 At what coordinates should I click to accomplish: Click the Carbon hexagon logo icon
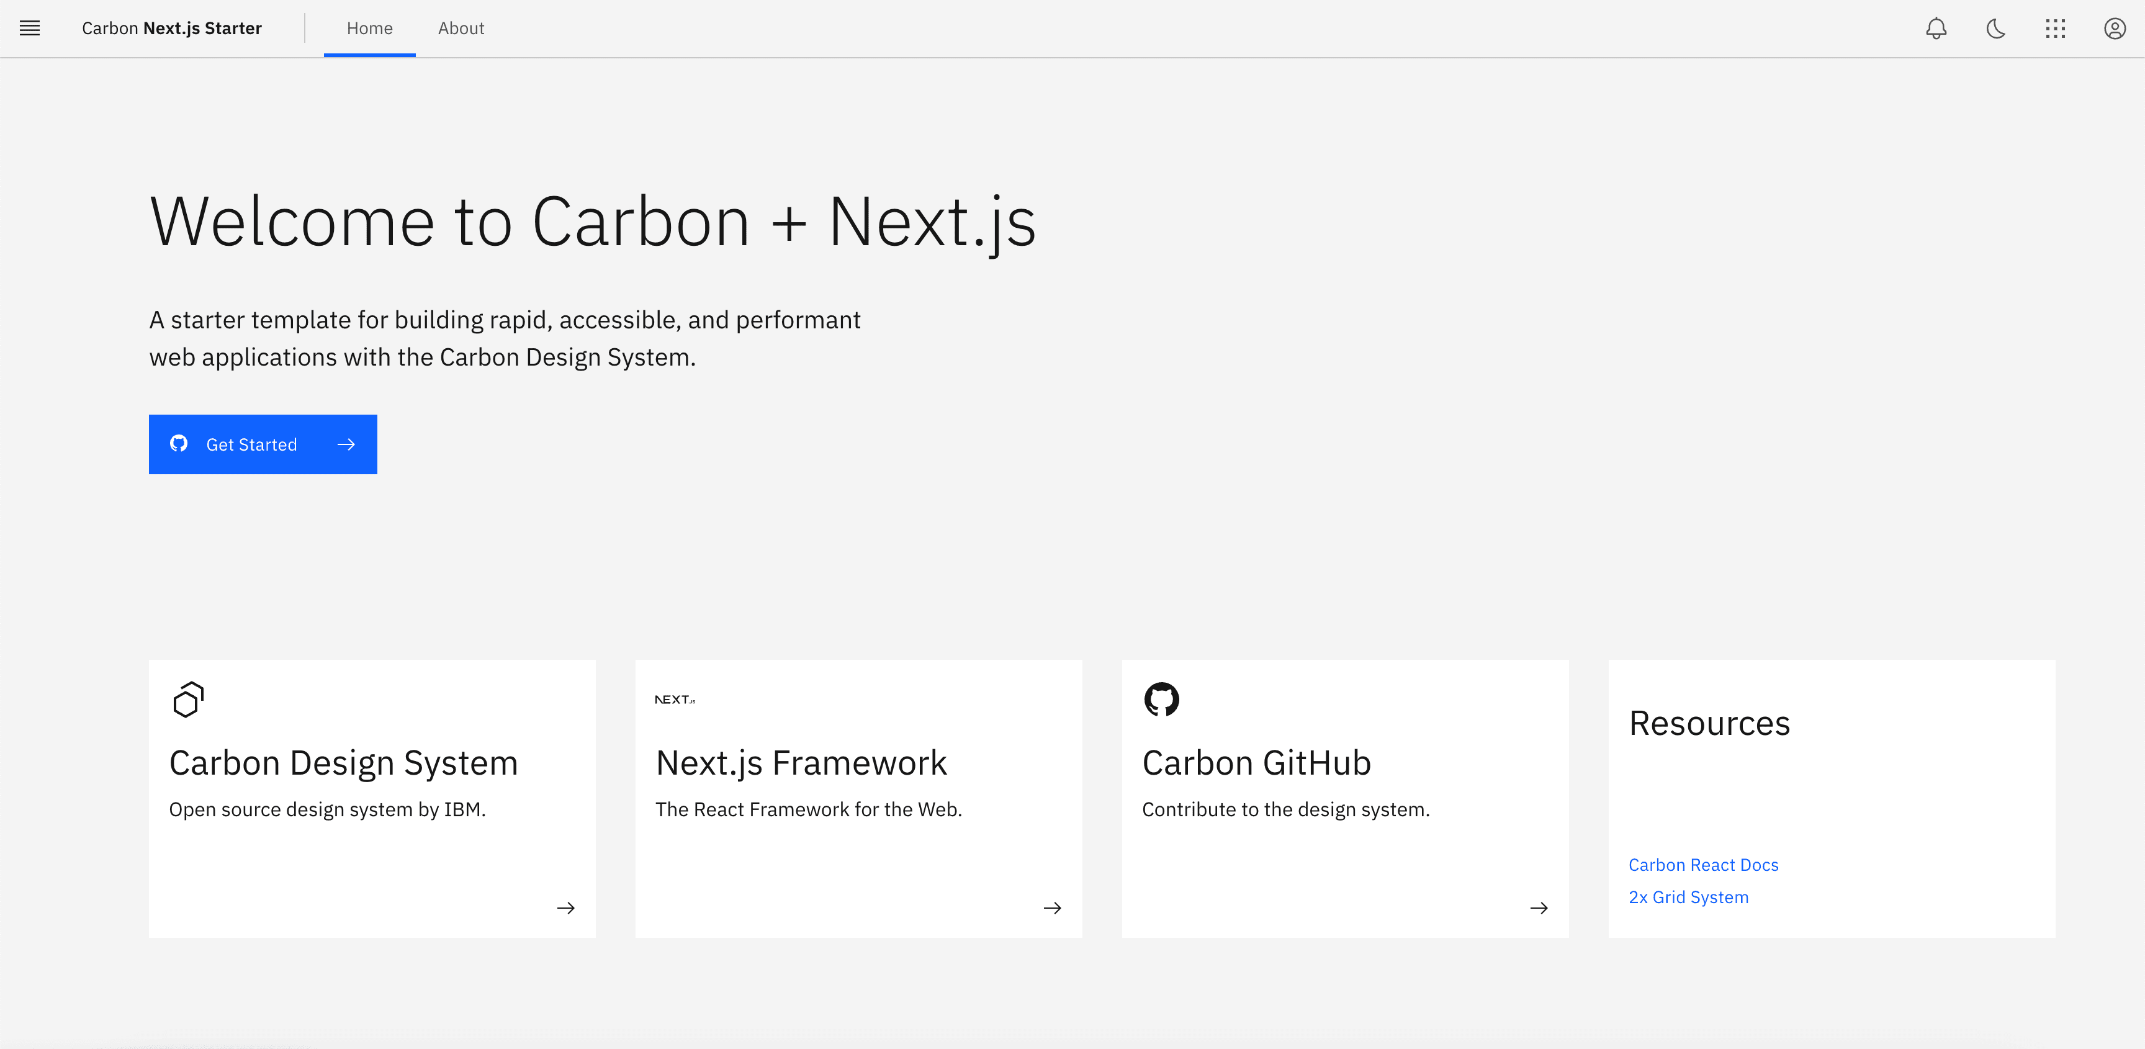click(188, 700)
